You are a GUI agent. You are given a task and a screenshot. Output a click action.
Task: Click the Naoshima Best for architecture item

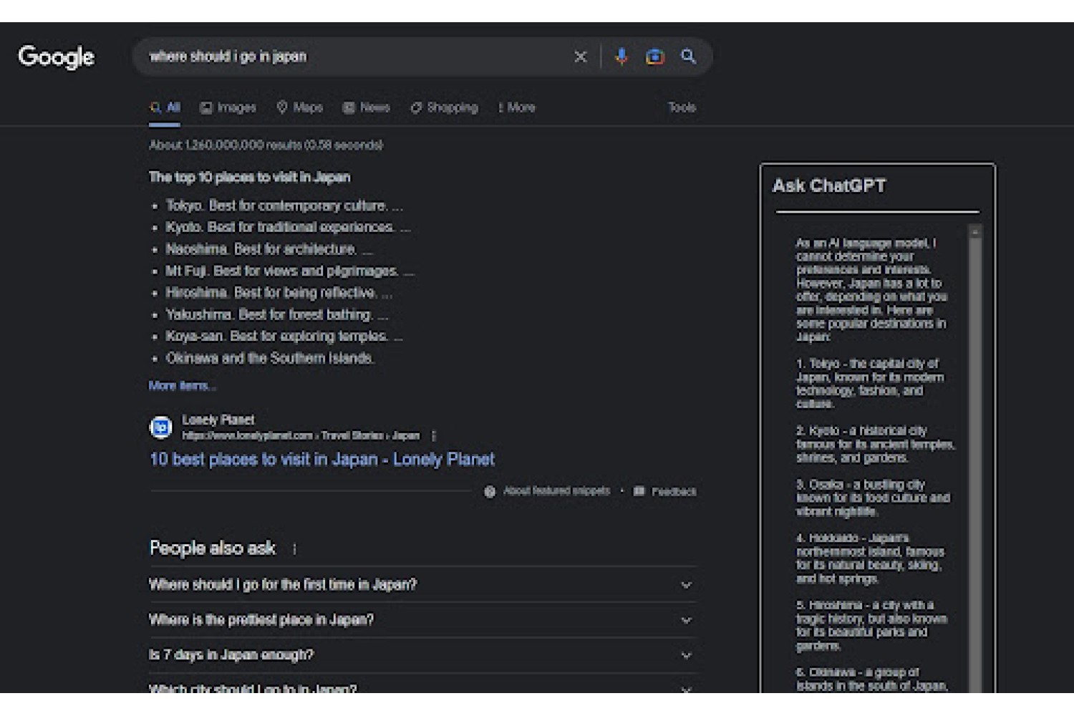click(x=269, y=249)
